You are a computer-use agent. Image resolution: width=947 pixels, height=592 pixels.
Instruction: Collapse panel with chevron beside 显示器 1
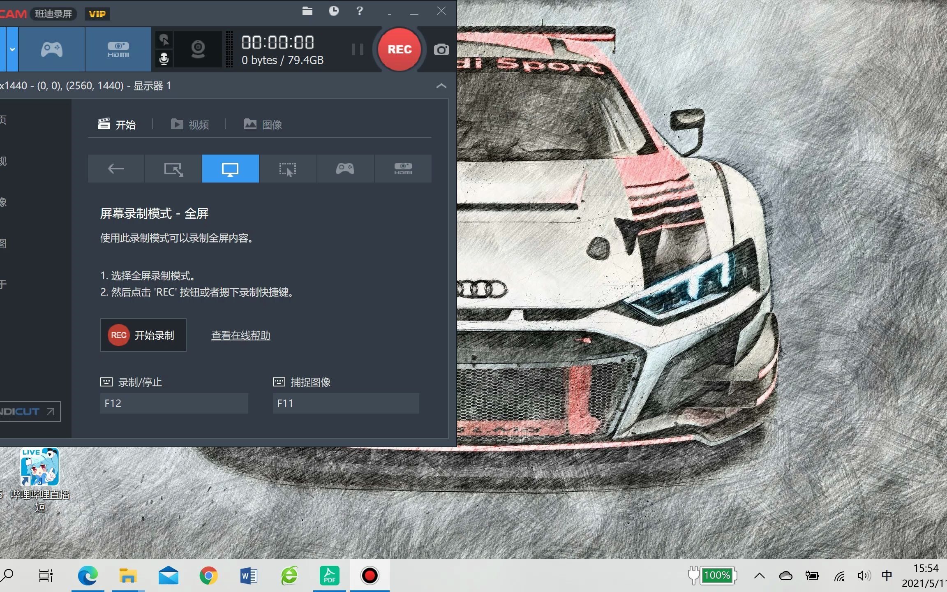(x=441, y=86)
